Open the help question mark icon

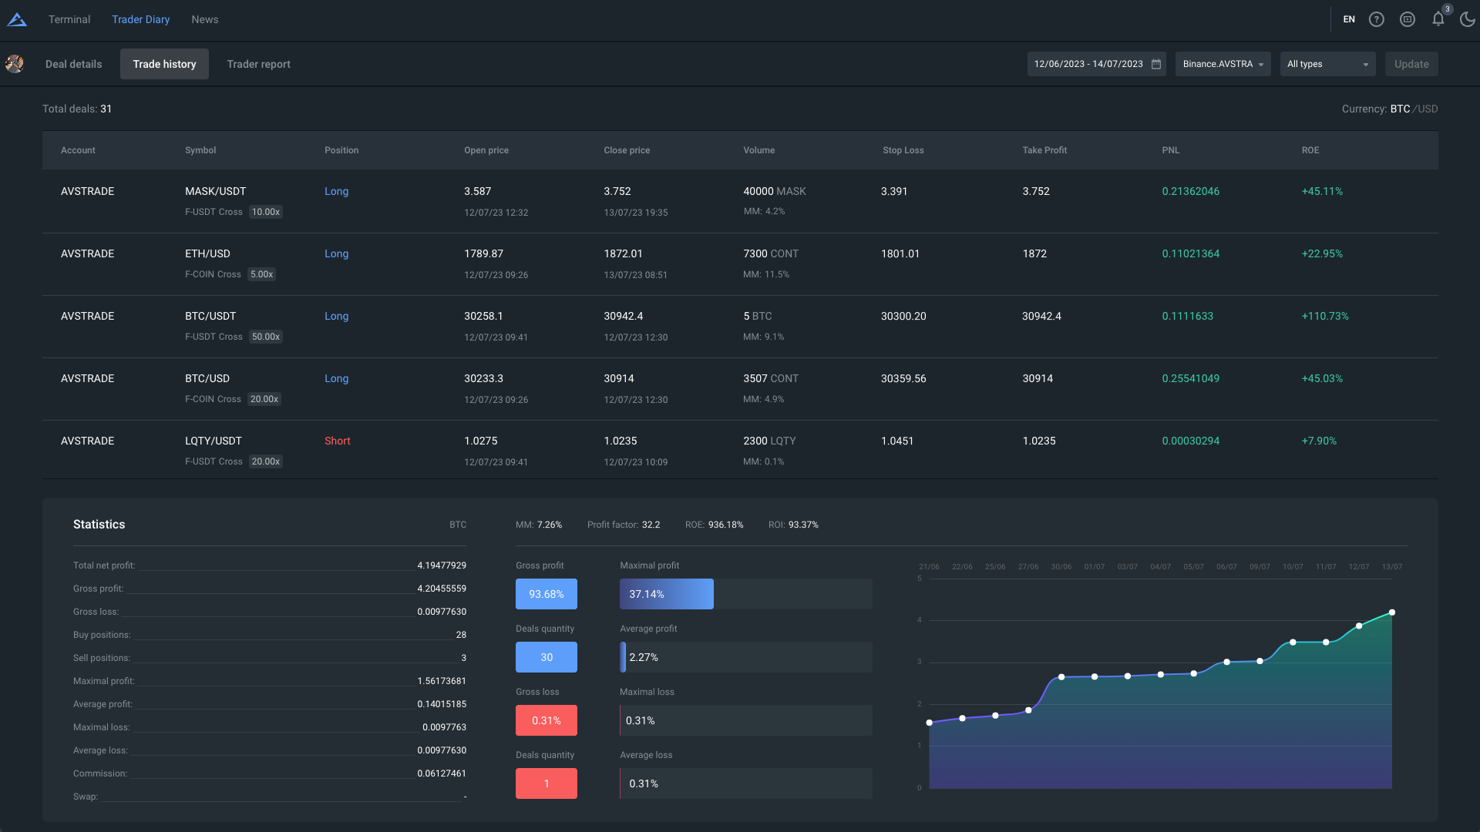point(1376,20)
